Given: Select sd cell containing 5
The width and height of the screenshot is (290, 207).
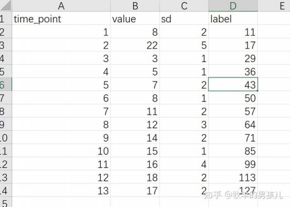Looking at the screenshot, I should (184, 45).
